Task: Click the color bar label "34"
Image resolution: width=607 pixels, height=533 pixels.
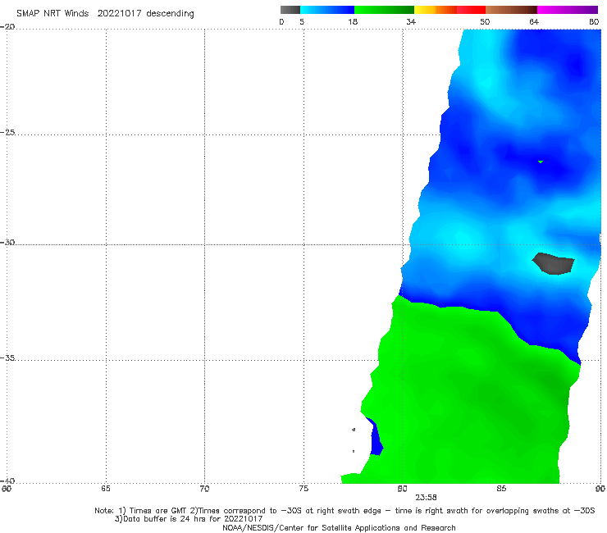Action: (x=411, y=21)
